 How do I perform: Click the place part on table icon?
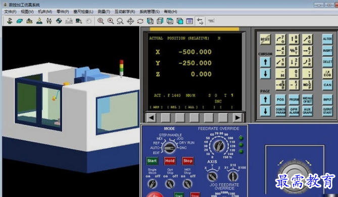tap(39, 21)
